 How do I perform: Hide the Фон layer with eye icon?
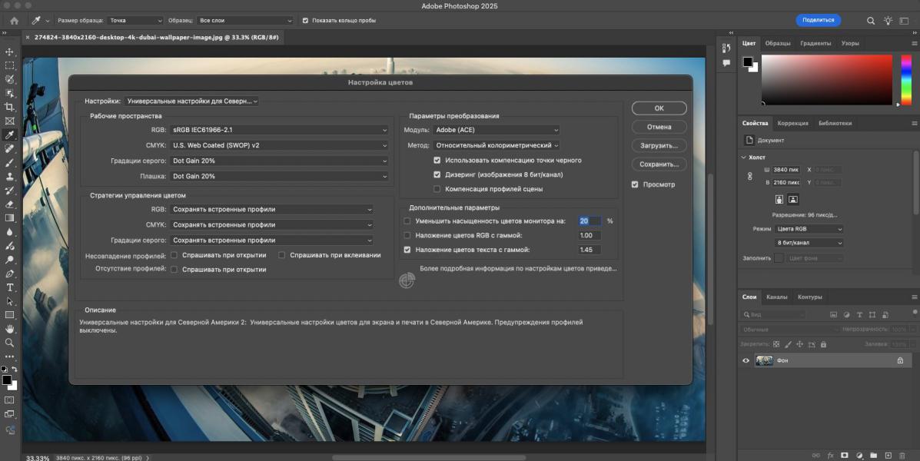click(x=746, y=360)
